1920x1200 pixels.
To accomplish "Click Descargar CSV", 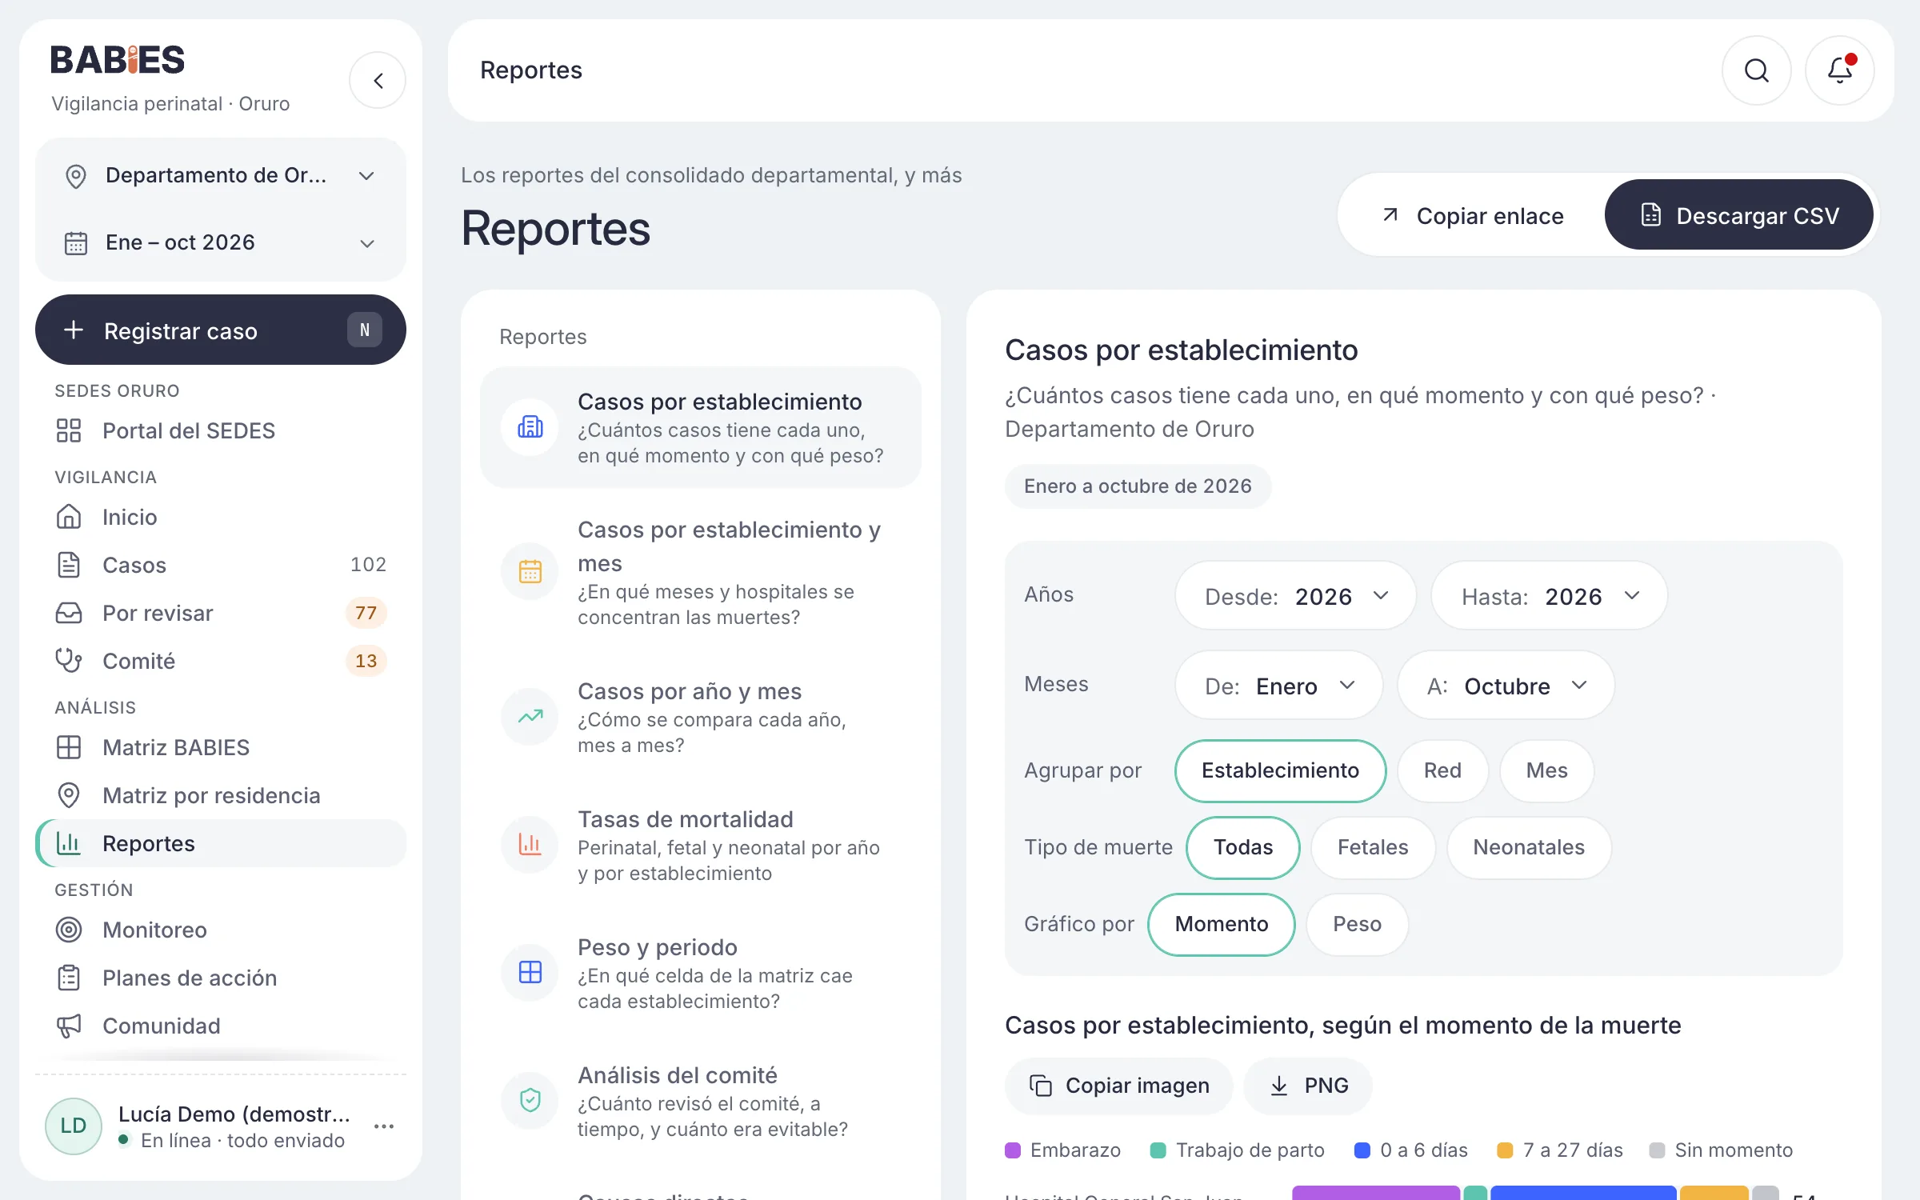I will (1739, 215).
